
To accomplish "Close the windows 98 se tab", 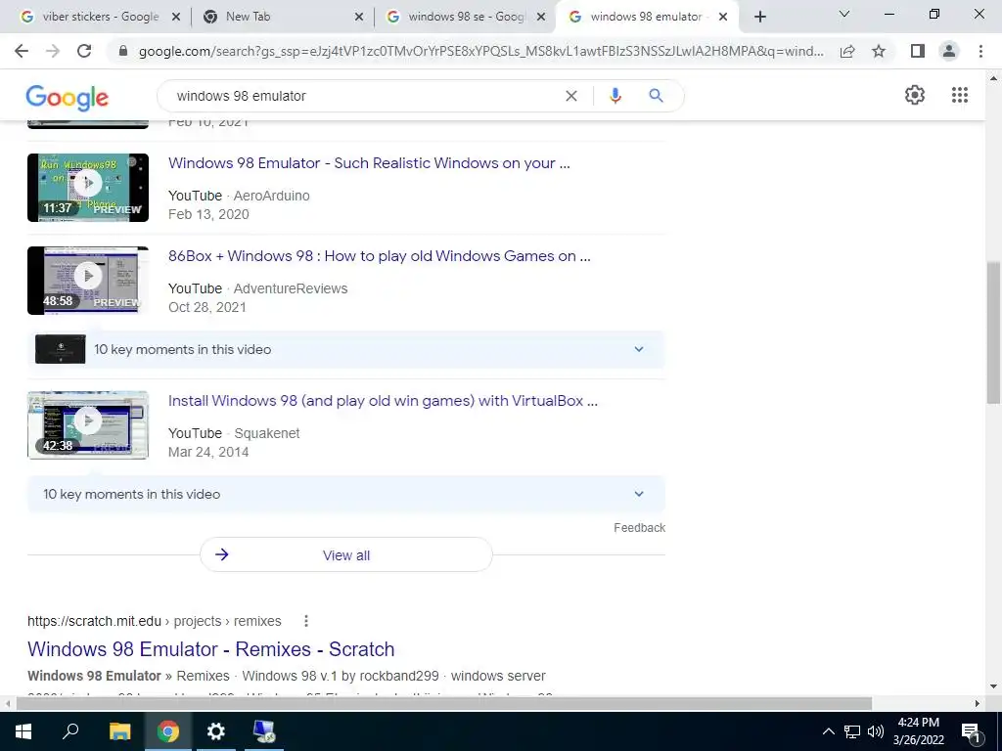I will pyautogui.click(x=541, y=18).
